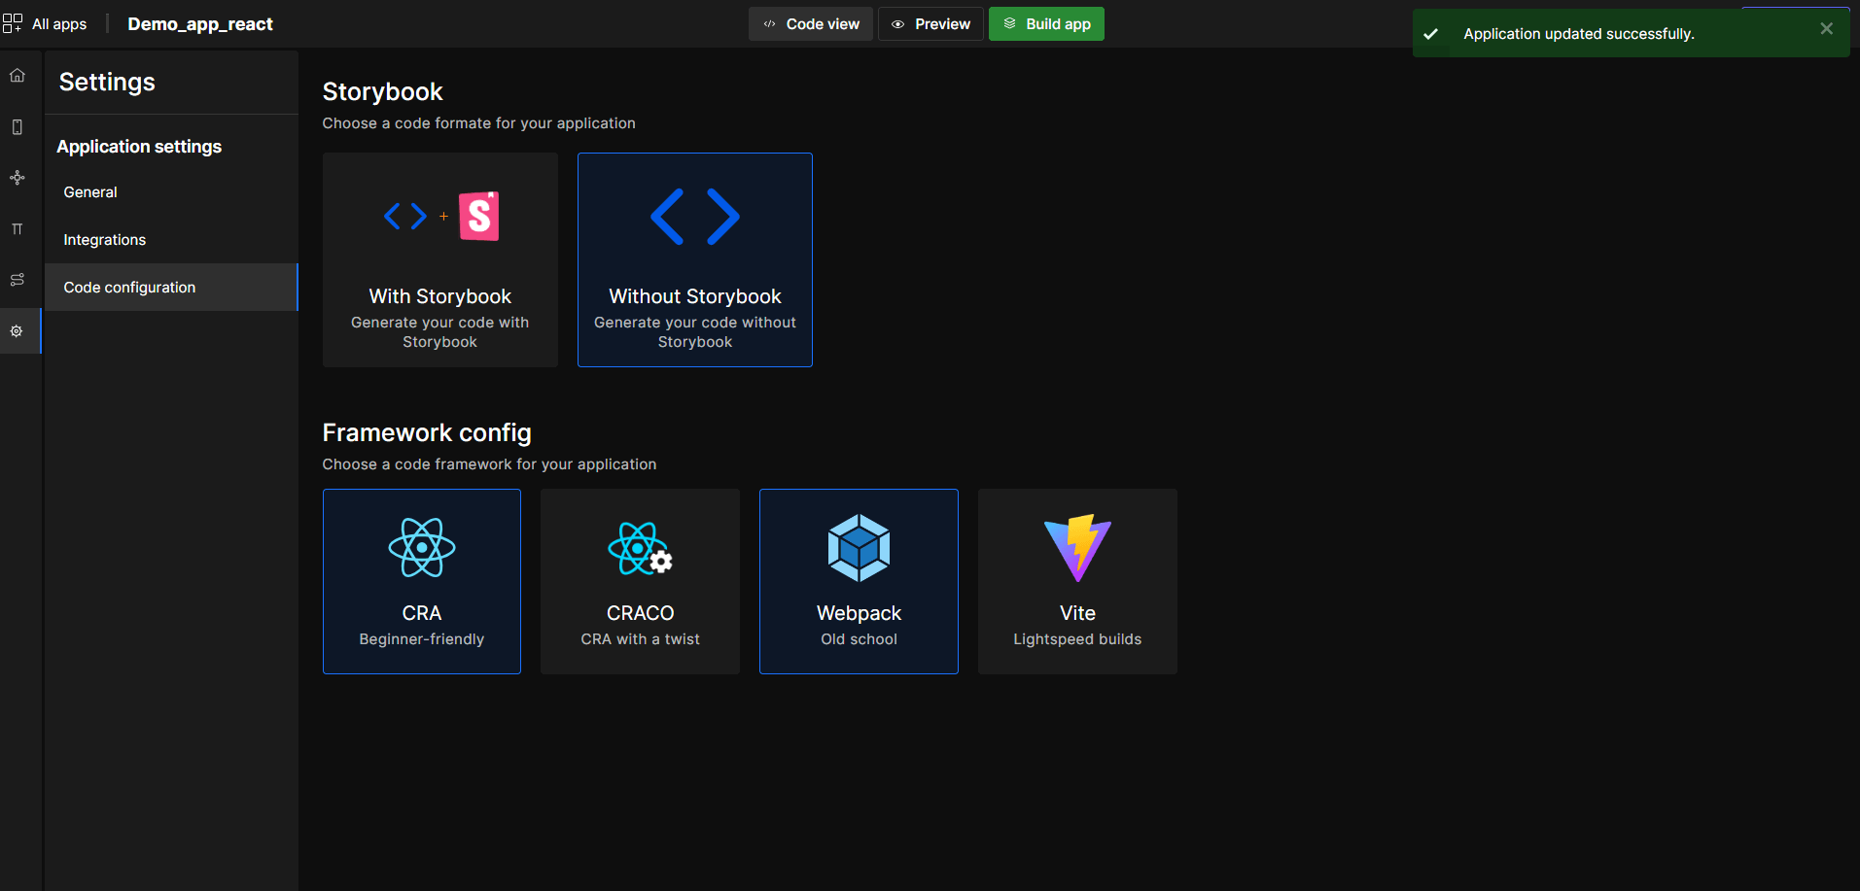Open the General settings section
This screenshot has height=891, width=1860.
pos(171,192)
